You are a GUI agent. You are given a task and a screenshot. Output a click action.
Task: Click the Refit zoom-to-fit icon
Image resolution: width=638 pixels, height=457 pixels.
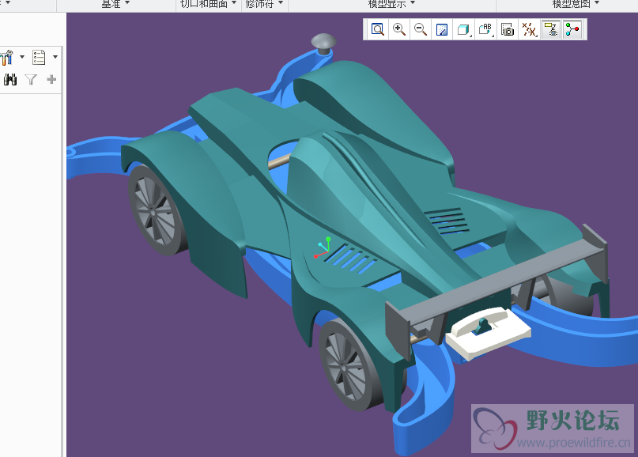(378, 30)
